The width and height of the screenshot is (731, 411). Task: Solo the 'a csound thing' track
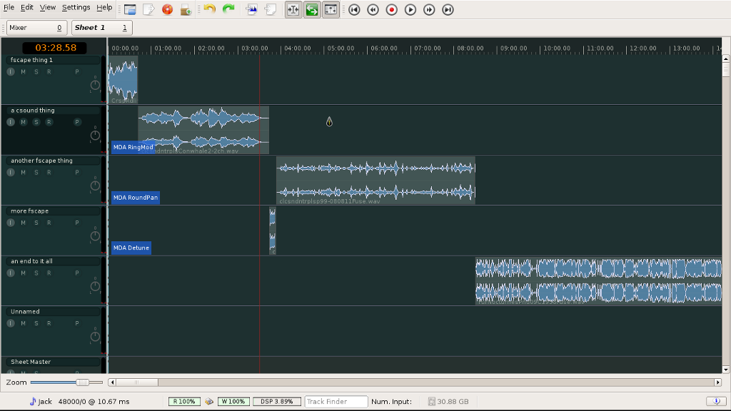(x=36, y=122)
